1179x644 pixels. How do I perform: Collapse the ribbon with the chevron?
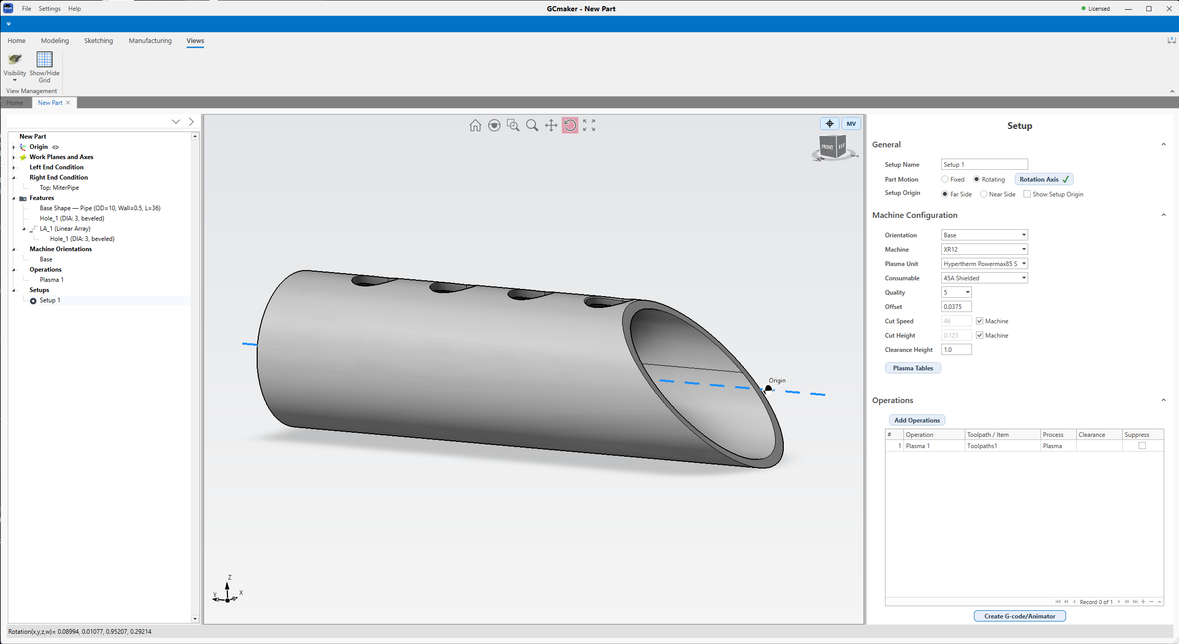click(x=1172, y=92)
